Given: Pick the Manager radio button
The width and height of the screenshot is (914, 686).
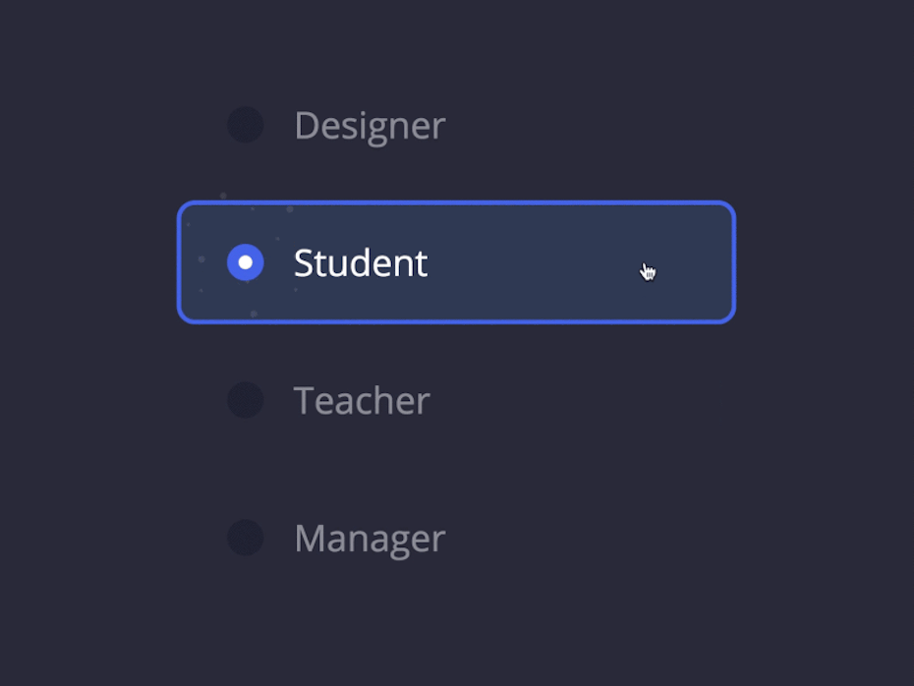Looking at the screenshot, I should (246, 538).
